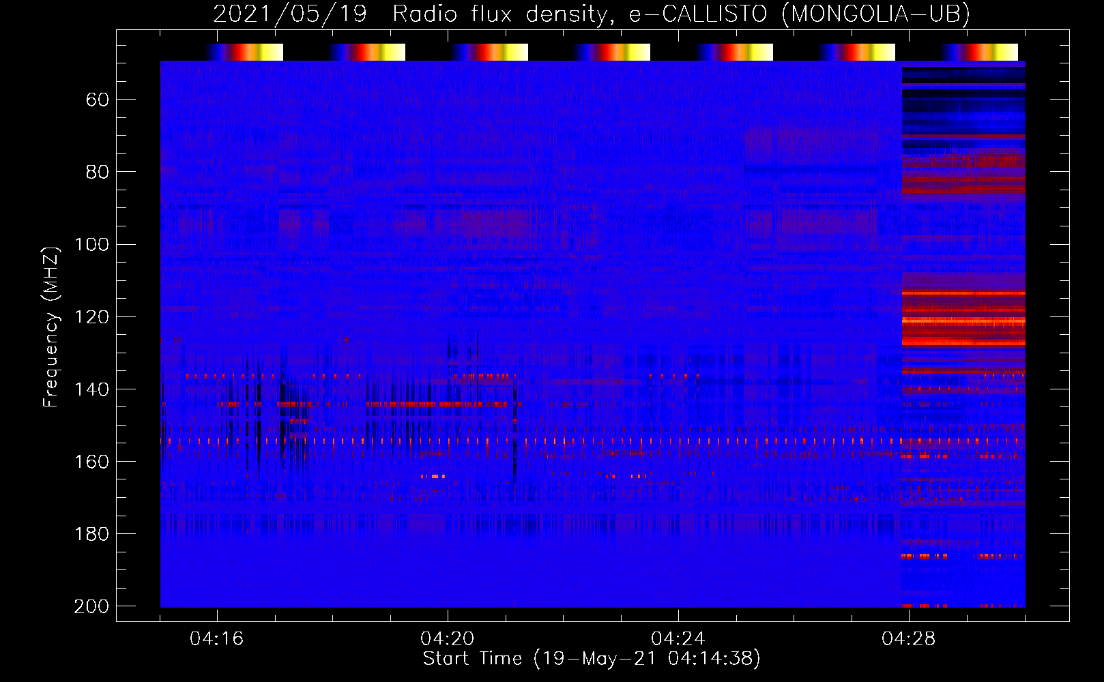
Task: Click the 200 MHz frequency label
Action: click(91, 606)
